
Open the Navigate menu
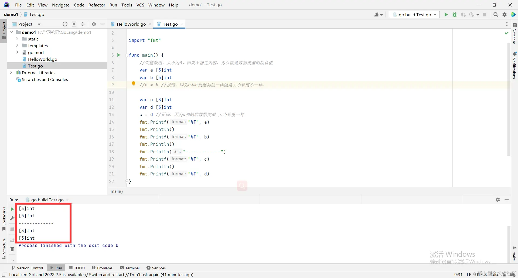(61, 5)
